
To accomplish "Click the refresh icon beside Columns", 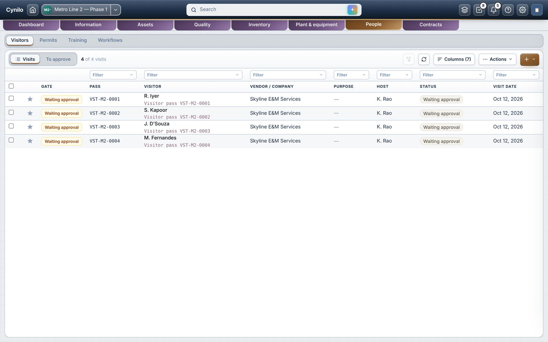I will coord(424,59).
